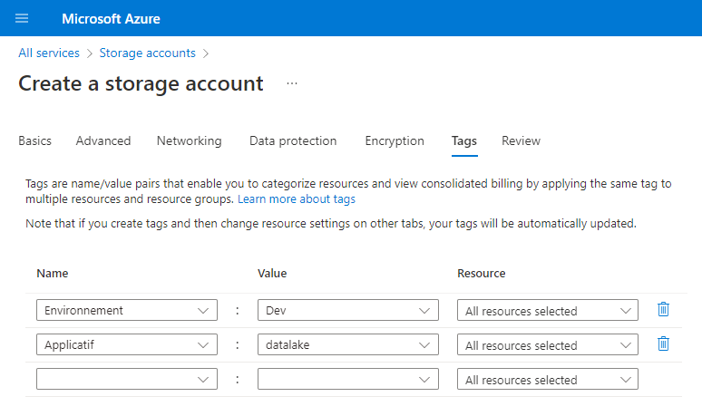Delete the Environnement tag row
The image size is (702, 416).
pos(663,310)
